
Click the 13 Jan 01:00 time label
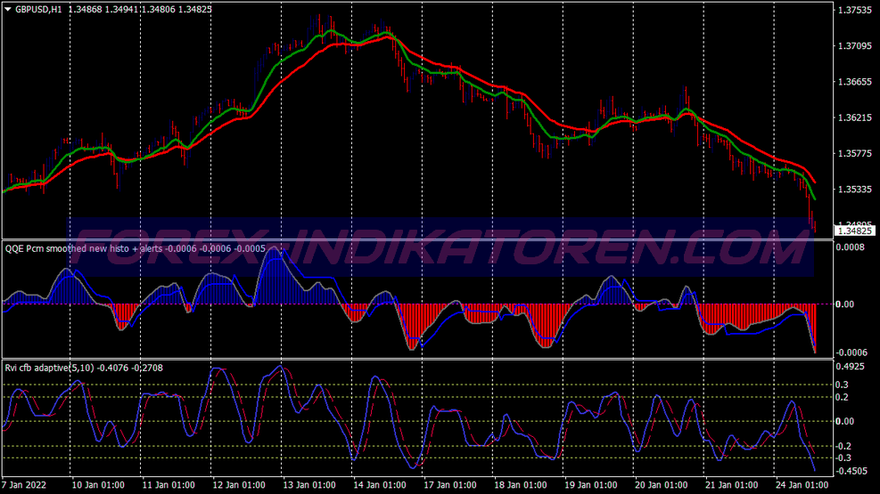[308, 485]
